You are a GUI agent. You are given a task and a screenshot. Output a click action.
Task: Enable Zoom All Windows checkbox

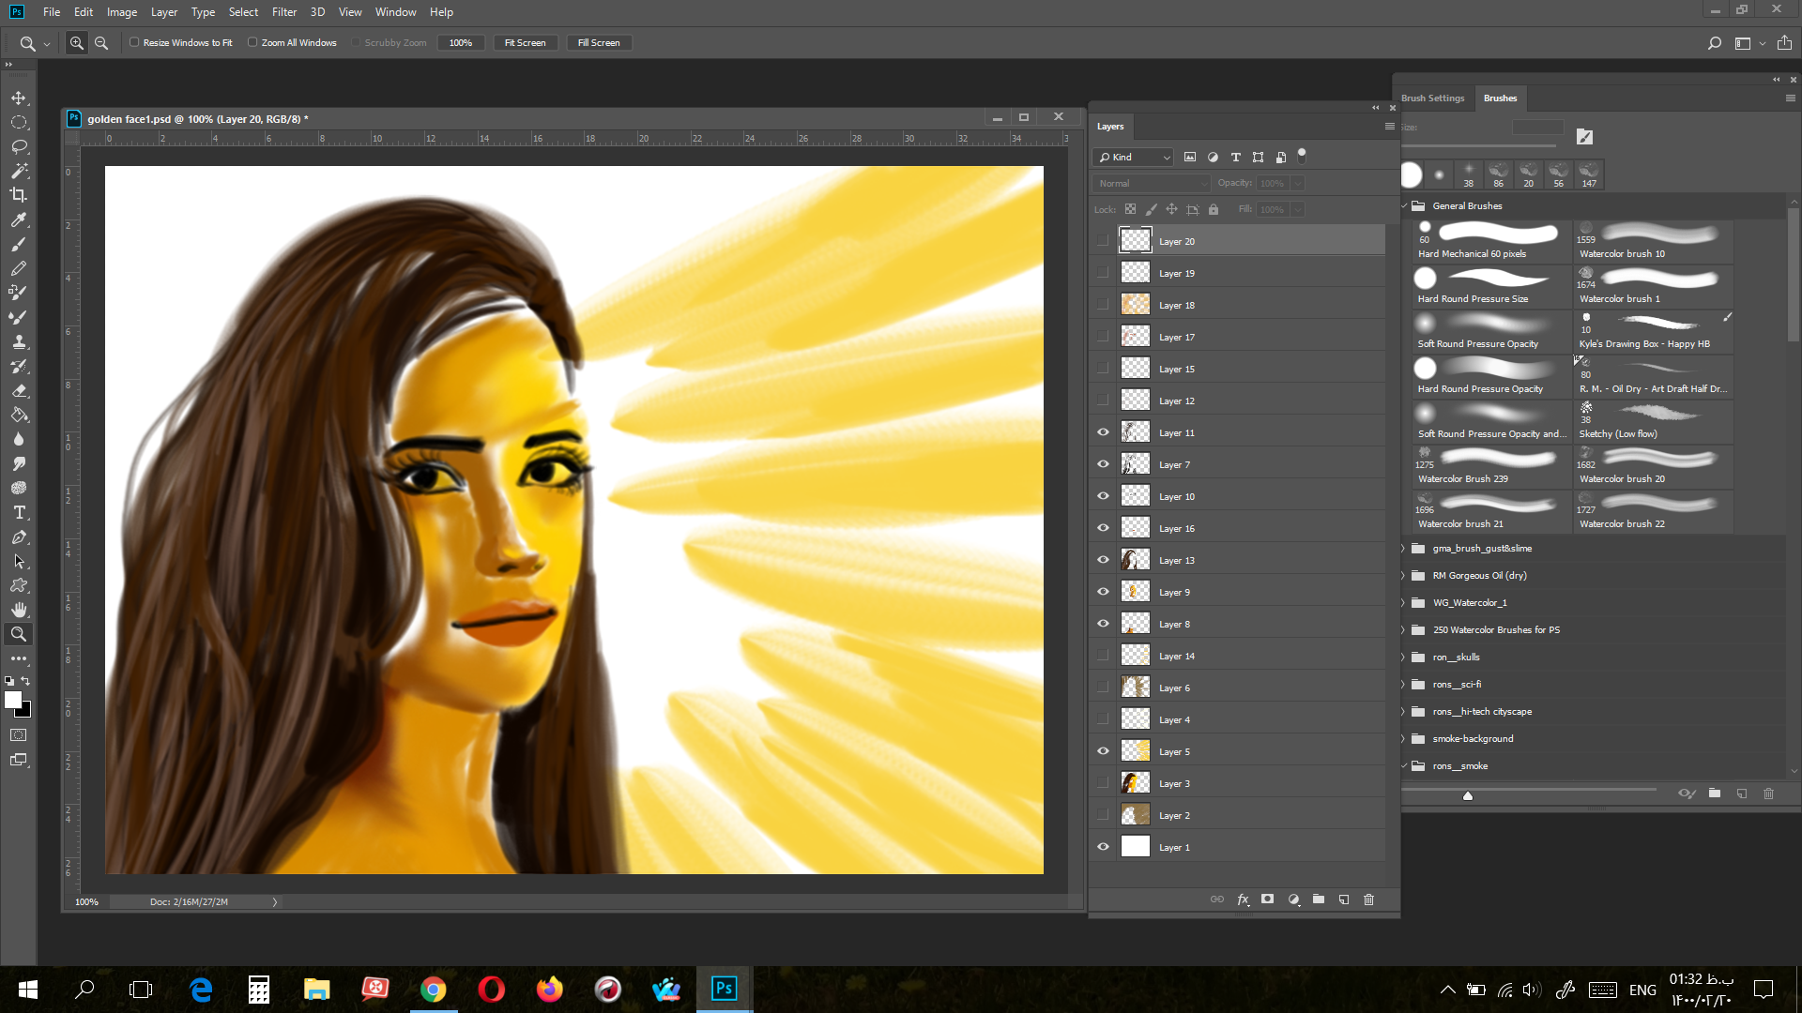coord(252,42)
